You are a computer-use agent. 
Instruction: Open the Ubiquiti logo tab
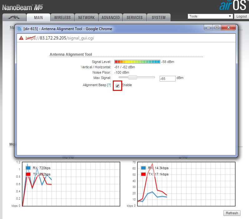click(14, 18)
